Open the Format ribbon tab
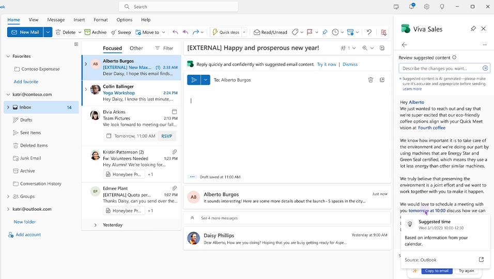The image size is (494, 279). pyautogui.click(x=100, y=20)
